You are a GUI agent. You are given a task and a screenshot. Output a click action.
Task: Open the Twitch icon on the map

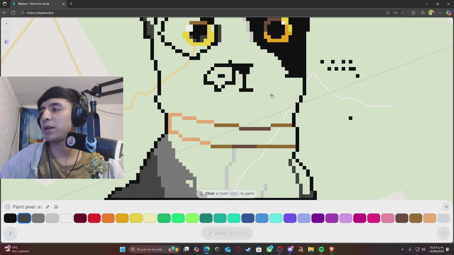6,42
